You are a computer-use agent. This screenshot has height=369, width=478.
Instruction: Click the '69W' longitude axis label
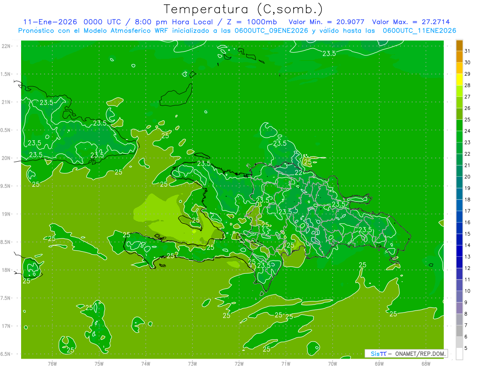pos(379,364)
